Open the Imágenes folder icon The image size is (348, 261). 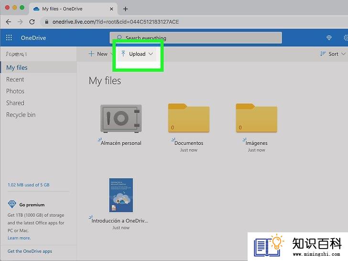click(x=257, y=118)
